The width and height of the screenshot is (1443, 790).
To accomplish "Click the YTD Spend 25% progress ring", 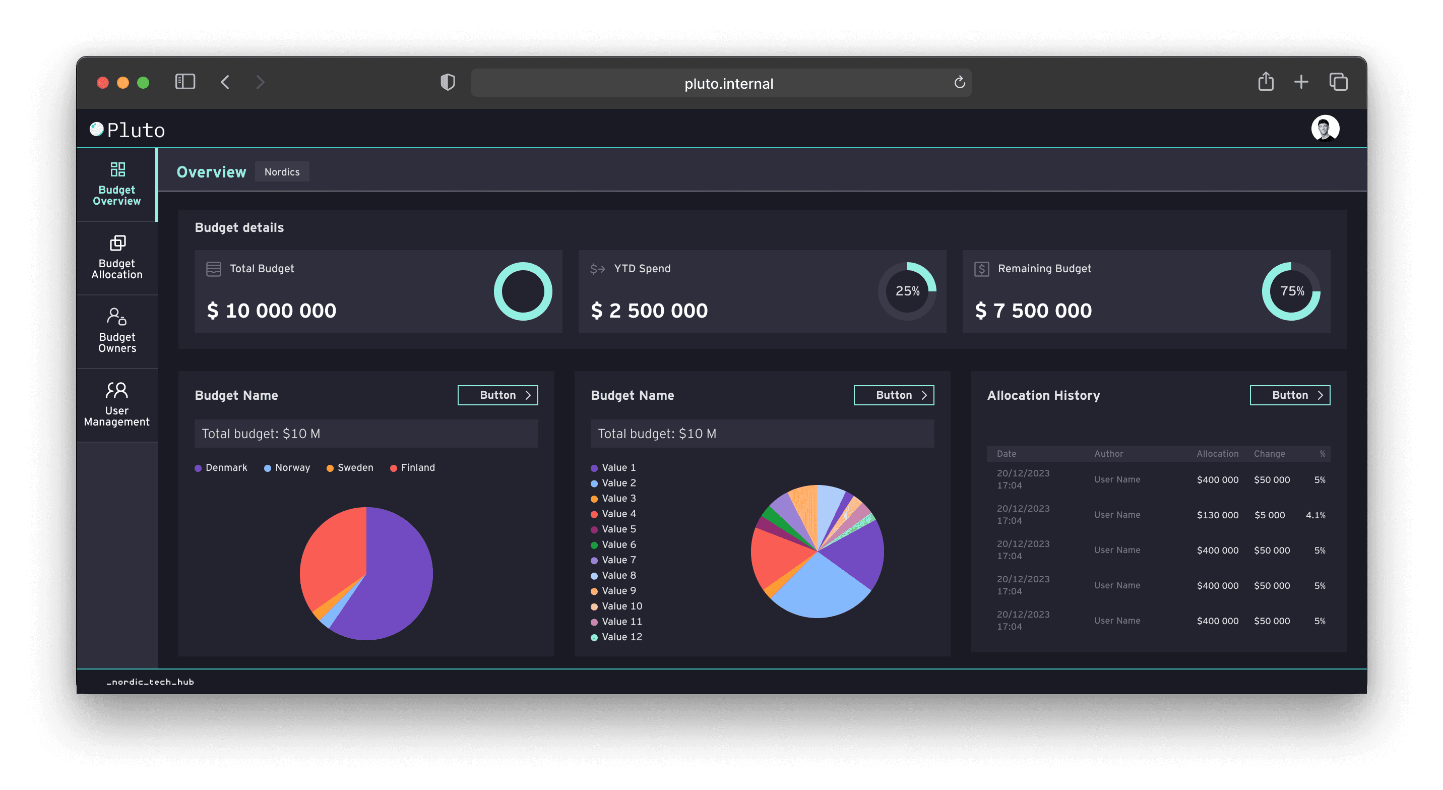I will click(x=907, y=291).
